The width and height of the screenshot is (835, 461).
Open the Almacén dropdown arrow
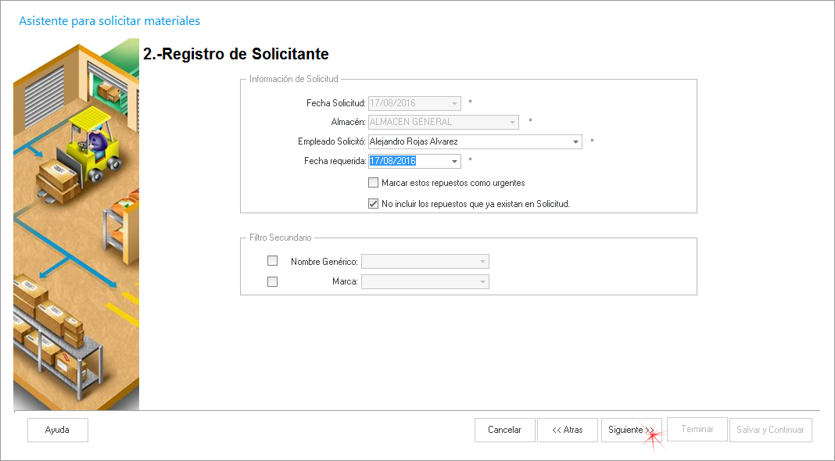(513, 123)
